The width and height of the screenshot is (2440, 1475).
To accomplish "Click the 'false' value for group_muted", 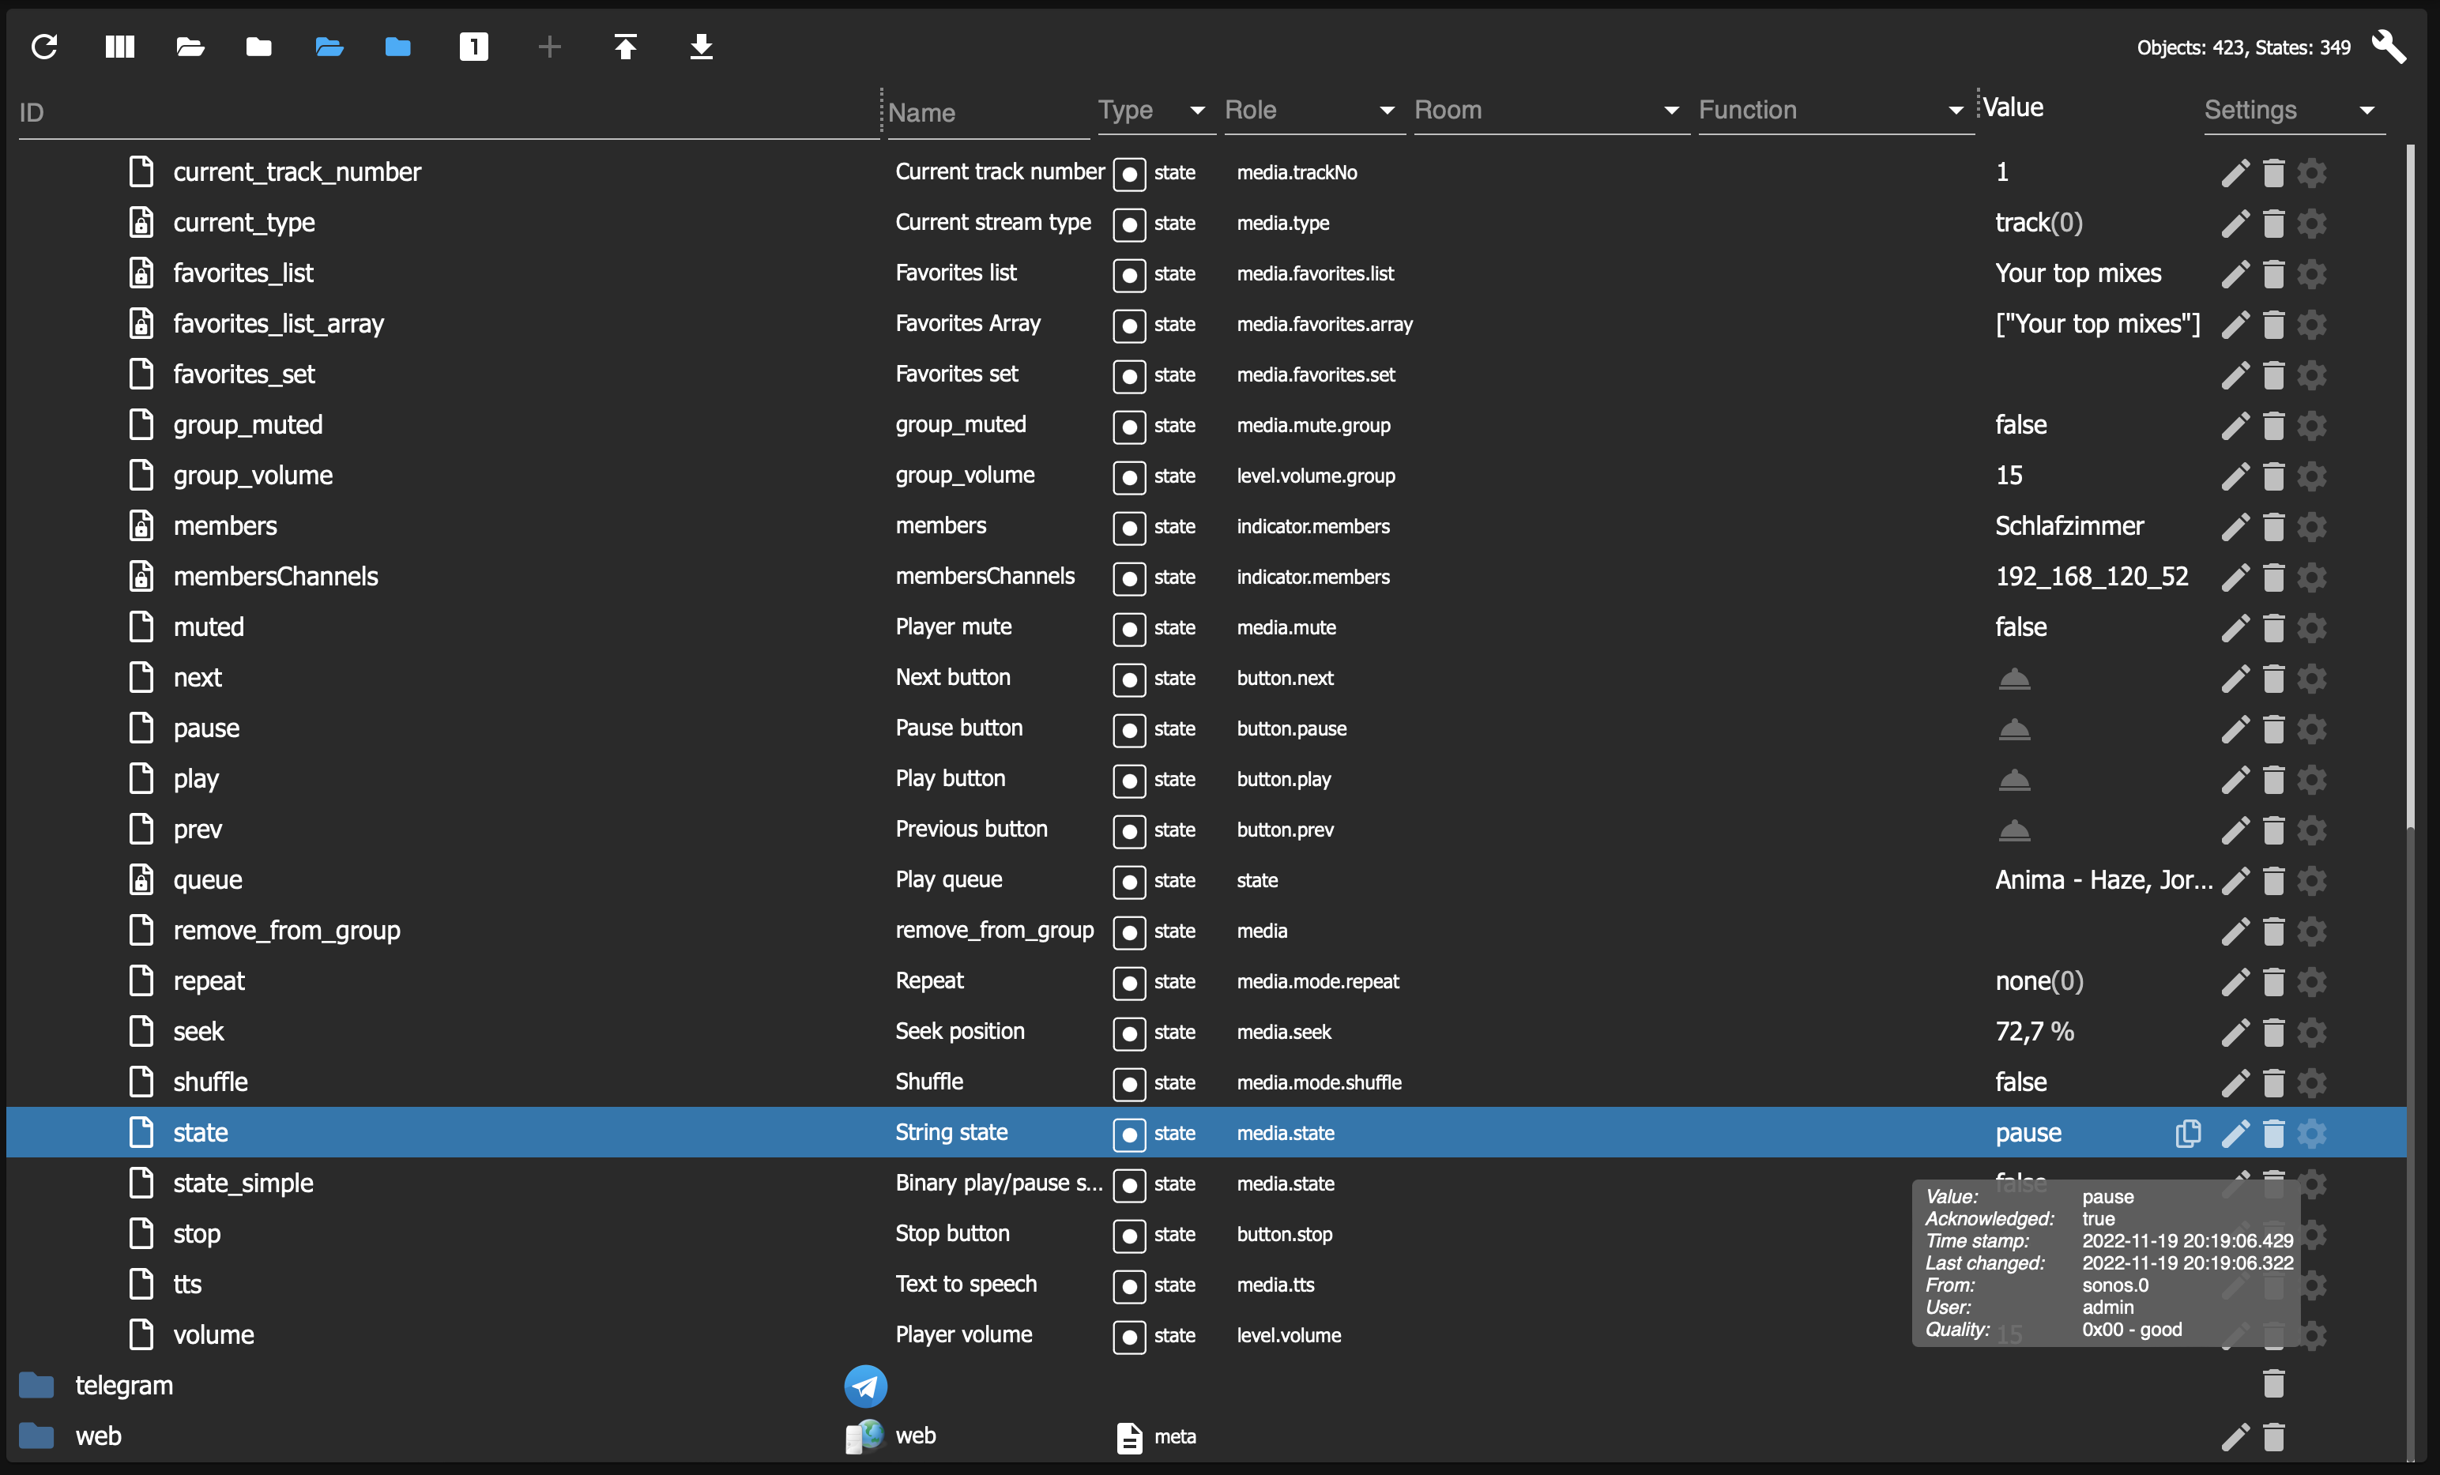I will pos(2020,425).
